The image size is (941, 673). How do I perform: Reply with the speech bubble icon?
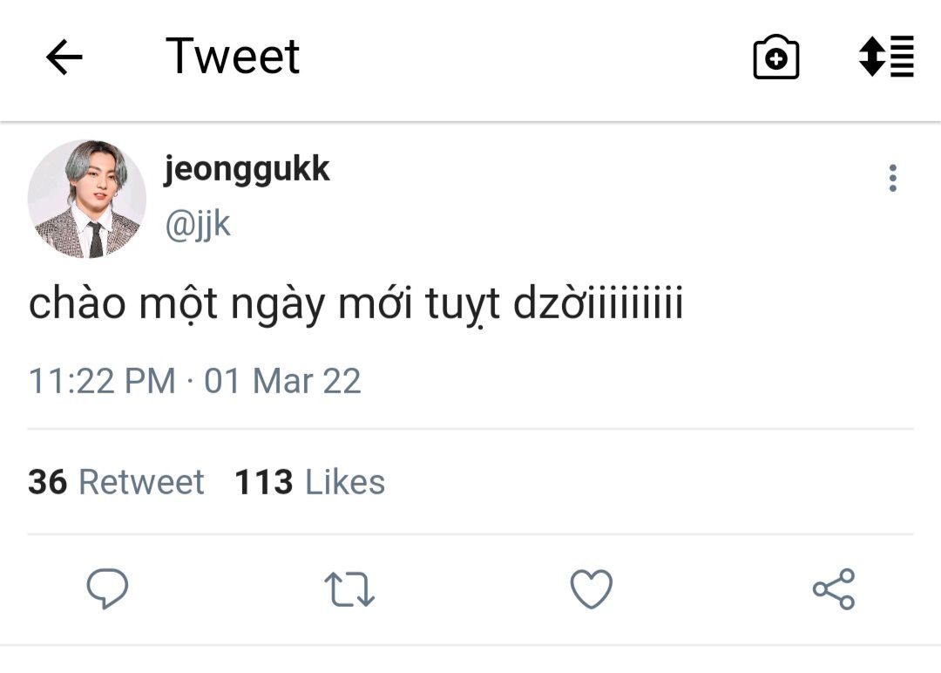tap(107, 589)
